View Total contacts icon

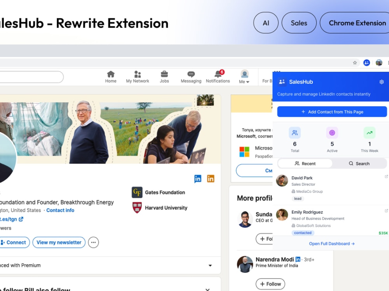pos(295,133)
